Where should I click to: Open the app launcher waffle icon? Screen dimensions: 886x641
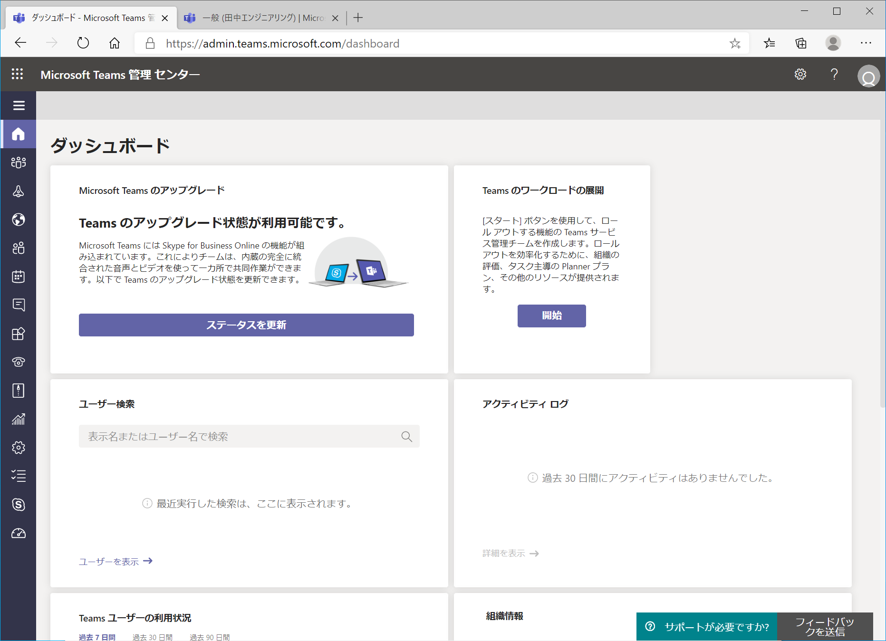18,74
